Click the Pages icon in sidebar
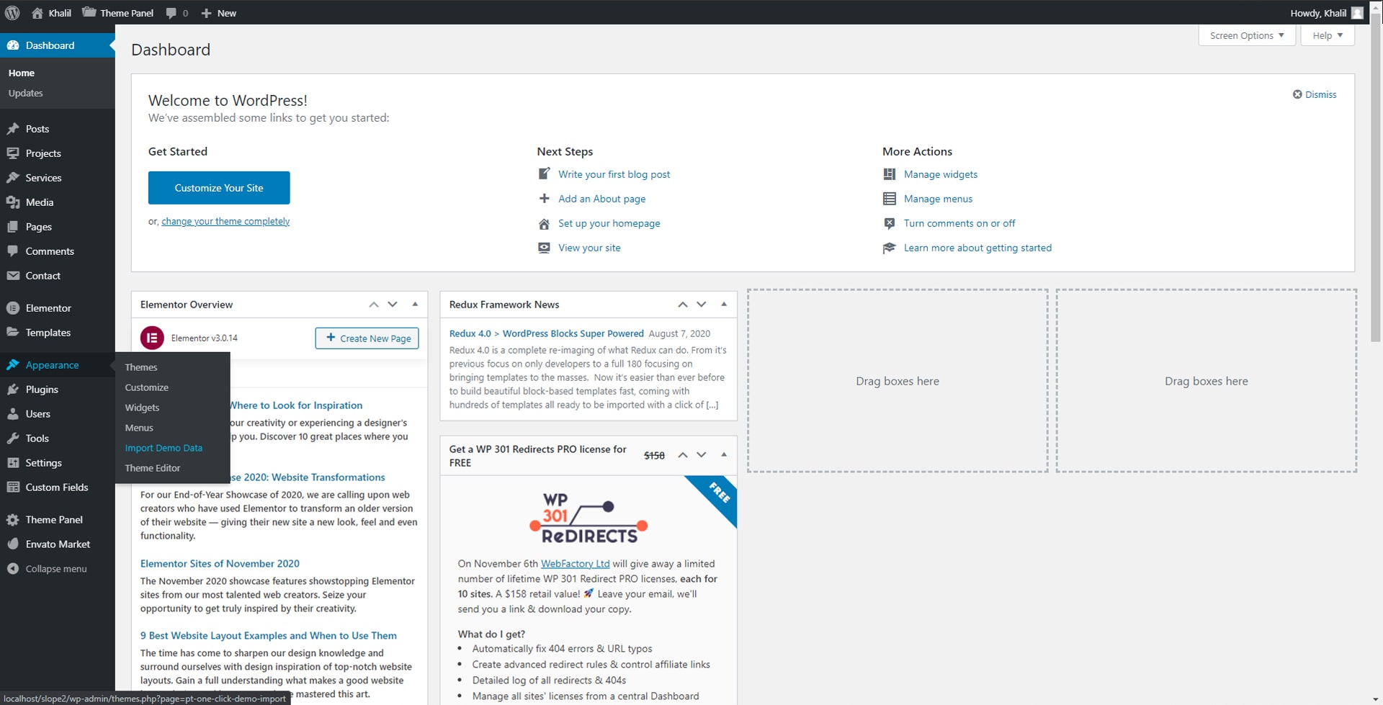Screen dimensions: 1383x705 coord(13,227)
